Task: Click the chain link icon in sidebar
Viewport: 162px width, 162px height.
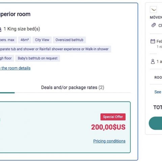Action: [x=154, y=25]
